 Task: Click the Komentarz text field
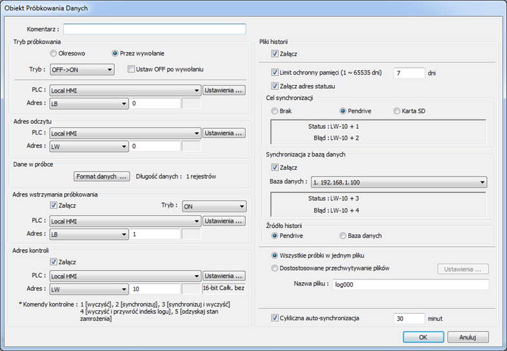click(155, 29)
